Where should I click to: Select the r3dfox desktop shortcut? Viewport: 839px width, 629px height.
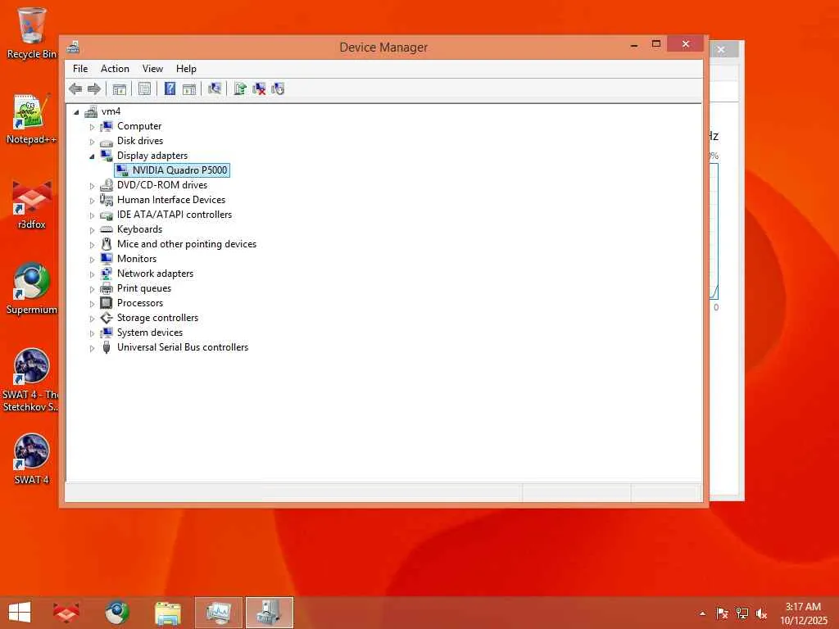pos(31,204)
